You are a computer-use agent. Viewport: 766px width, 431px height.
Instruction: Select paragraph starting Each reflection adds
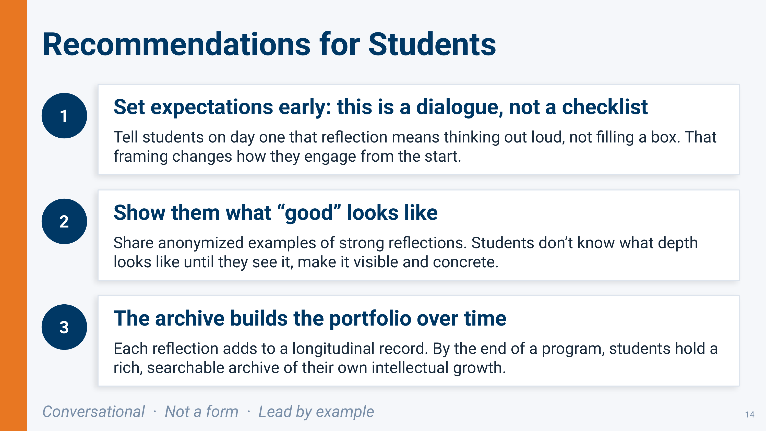pos(415,358)
